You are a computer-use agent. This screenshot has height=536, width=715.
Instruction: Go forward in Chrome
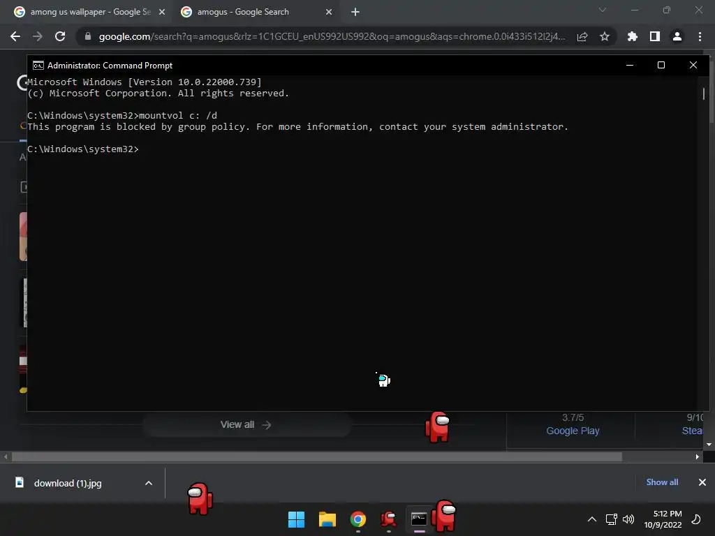pos(38,36)
